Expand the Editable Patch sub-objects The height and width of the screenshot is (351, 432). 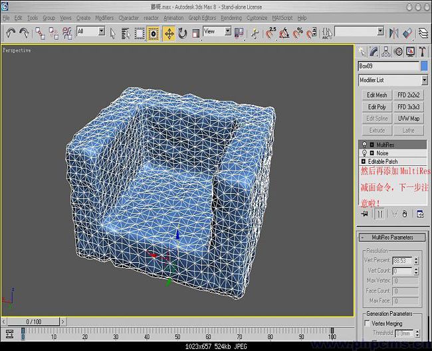(x=364, y=161)
